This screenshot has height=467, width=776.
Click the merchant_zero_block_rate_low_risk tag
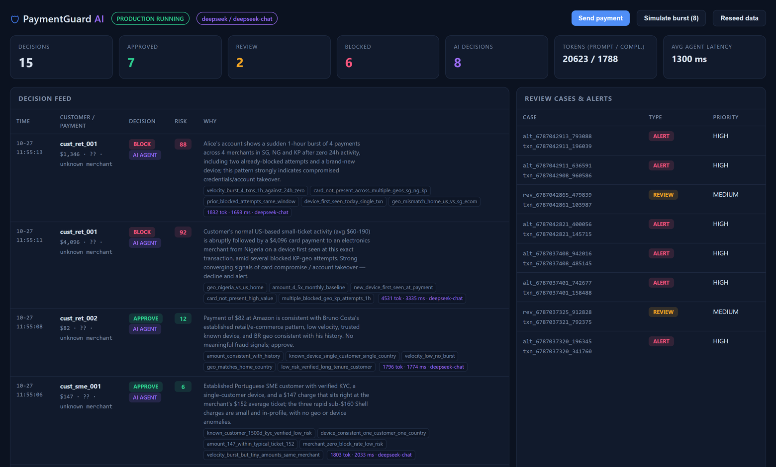(x=343, y=444)
